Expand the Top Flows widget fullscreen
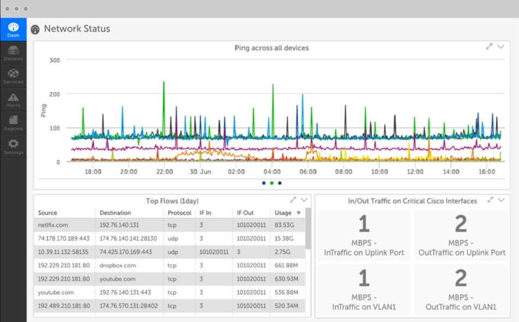 click(x=293, y=200)
